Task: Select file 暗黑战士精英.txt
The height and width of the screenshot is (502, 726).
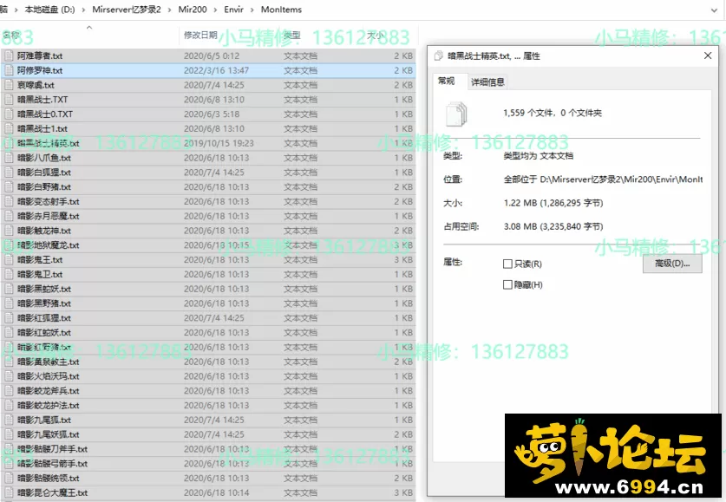Action: [x=208, y=143]
